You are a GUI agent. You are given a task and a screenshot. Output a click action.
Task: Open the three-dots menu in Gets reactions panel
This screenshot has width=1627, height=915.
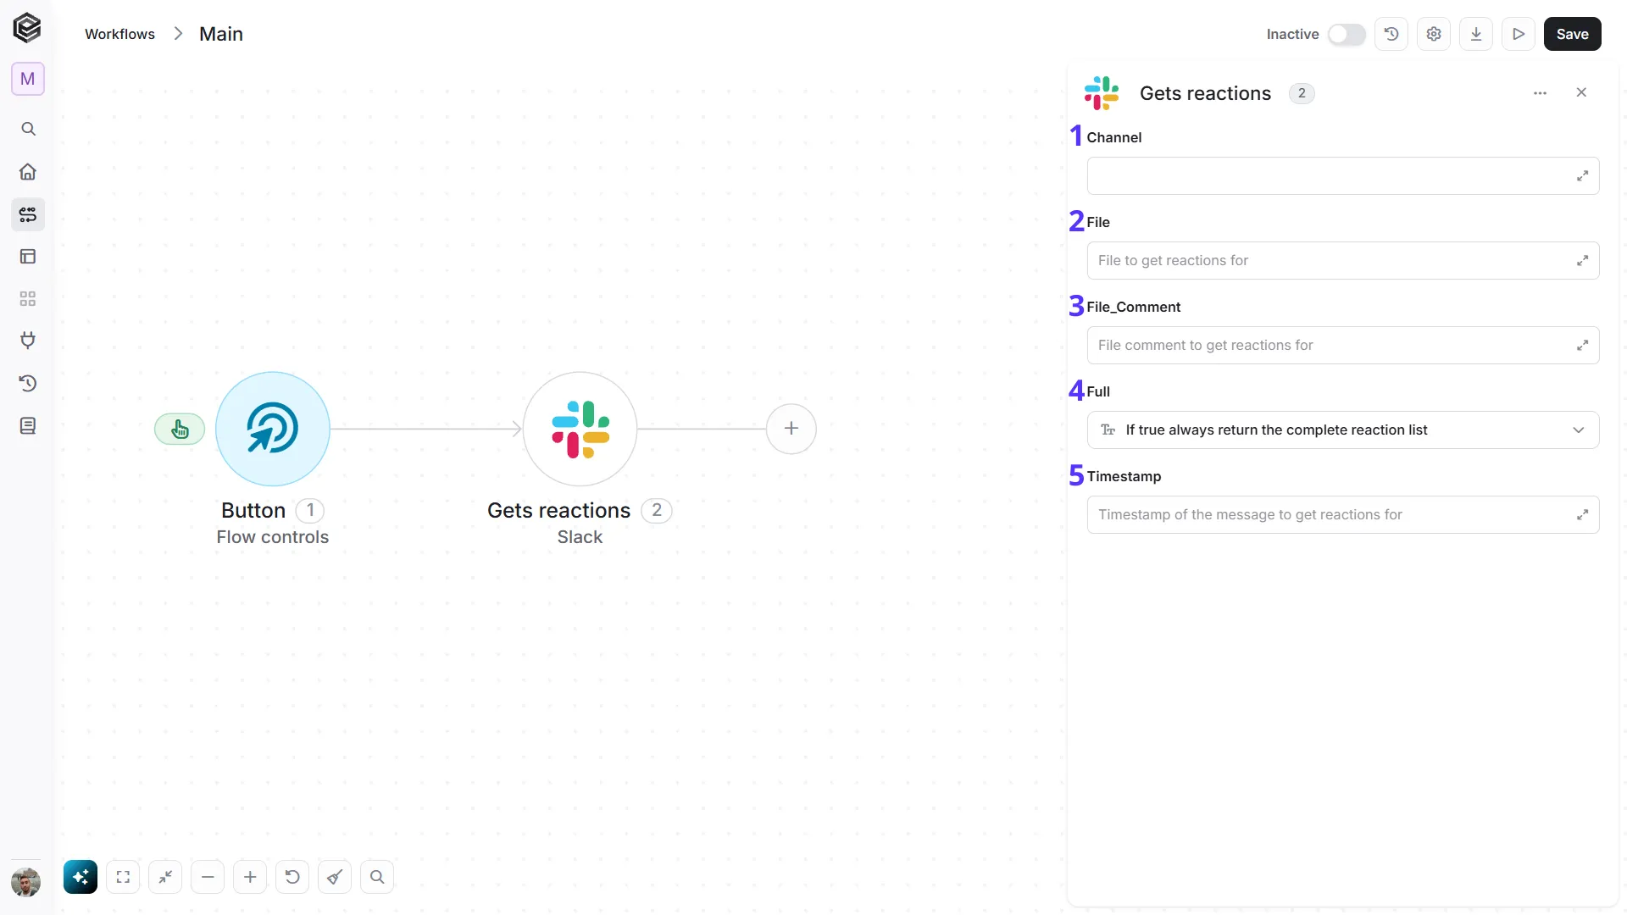tap(1541, 92)
